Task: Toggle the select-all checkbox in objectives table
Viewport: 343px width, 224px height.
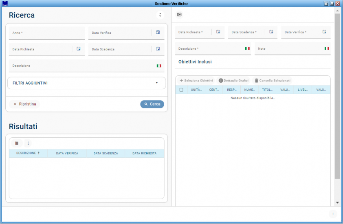Action: pyautogui.click(x=181, y=90)
